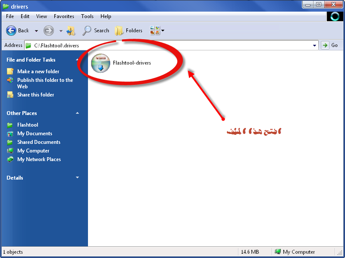Viewport: 345px width, 258px height.
Task: Toggle the Folders pane button
Action: (129, 31)
